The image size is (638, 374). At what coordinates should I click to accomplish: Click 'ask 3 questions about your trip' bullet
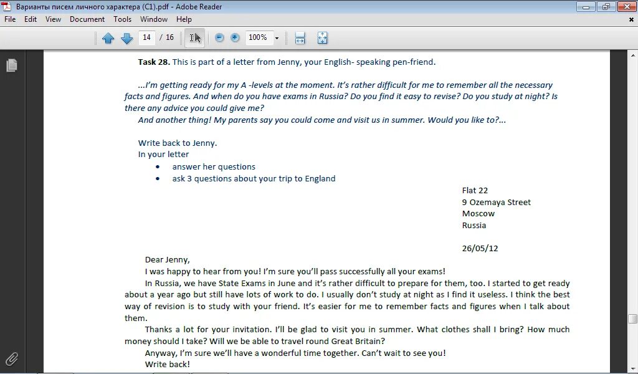point(254,178)
